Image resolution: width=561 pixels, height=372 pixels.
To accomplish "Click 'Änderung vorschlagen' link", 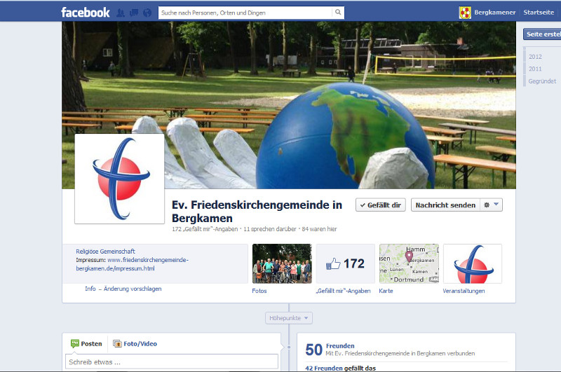I will click(x=133, y=289).
